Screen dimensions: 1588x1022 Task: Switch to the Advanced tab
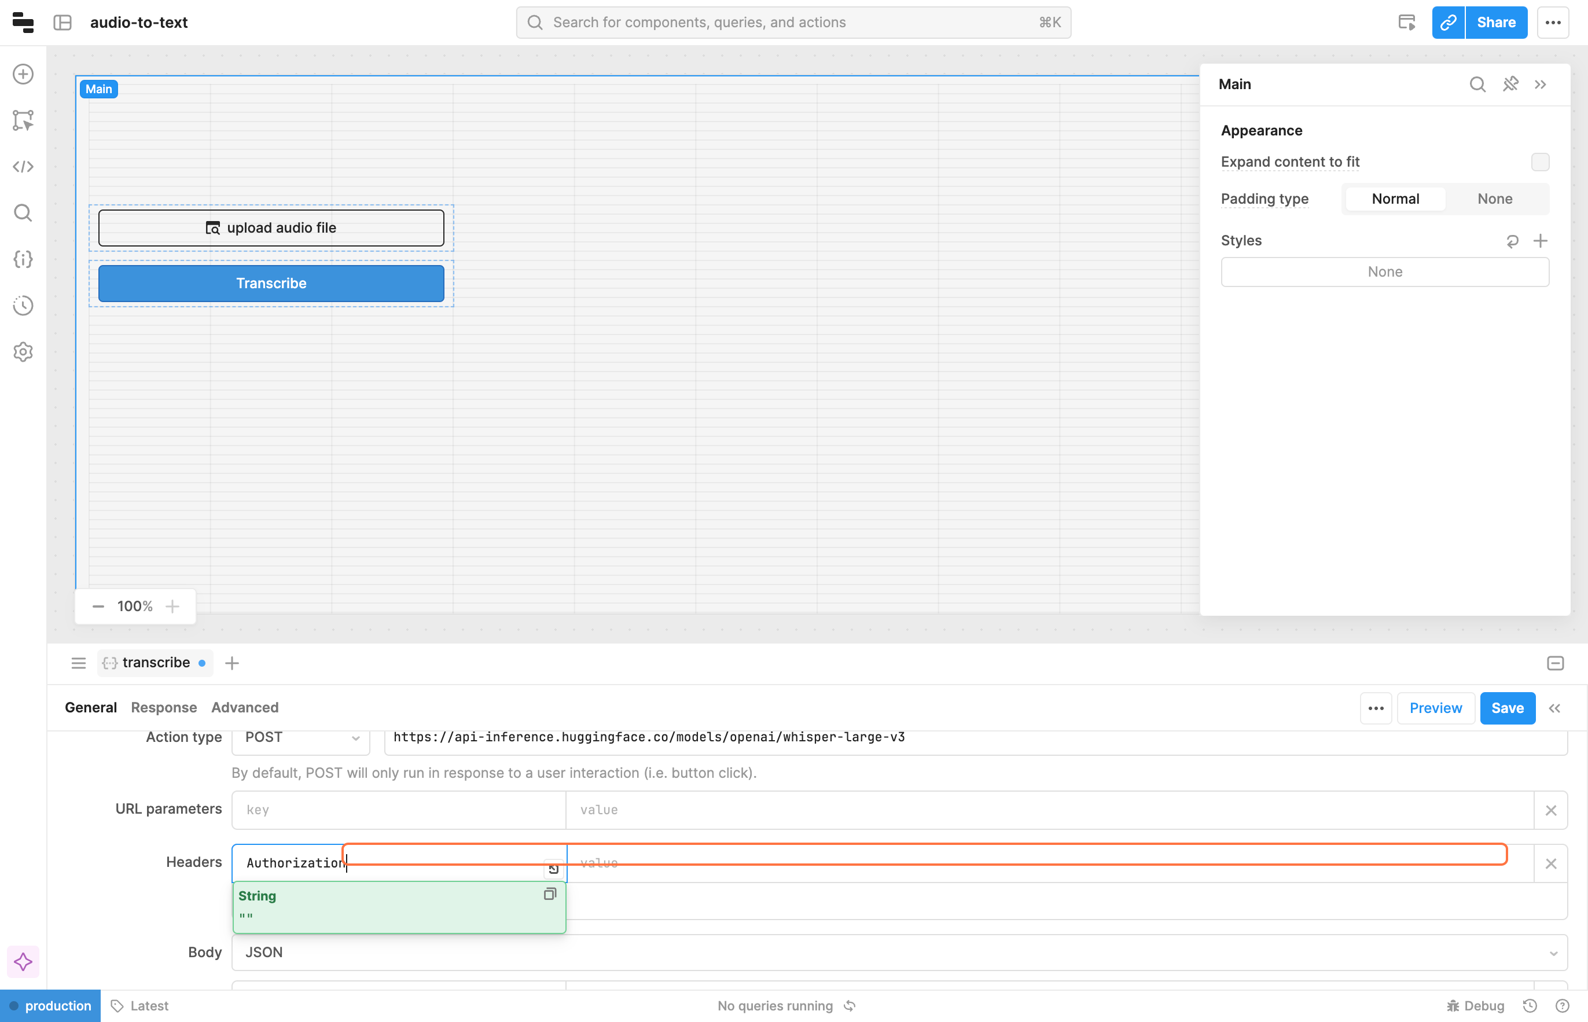(x=245, y=707)
